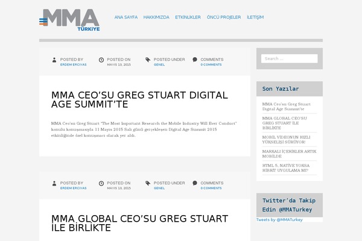Image resolution: width=362 pixels, height=241 pixels.
Task: Click comment bubble icon on second post
Action: pos(195,183)
